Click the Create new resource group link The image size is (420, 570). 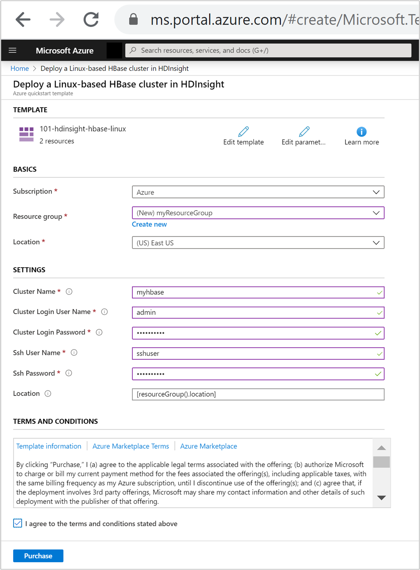(x=149, y=224)
